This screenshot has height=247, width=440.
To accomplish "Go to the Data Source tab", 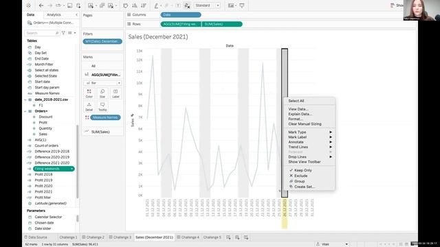I will tap(36, 237).
